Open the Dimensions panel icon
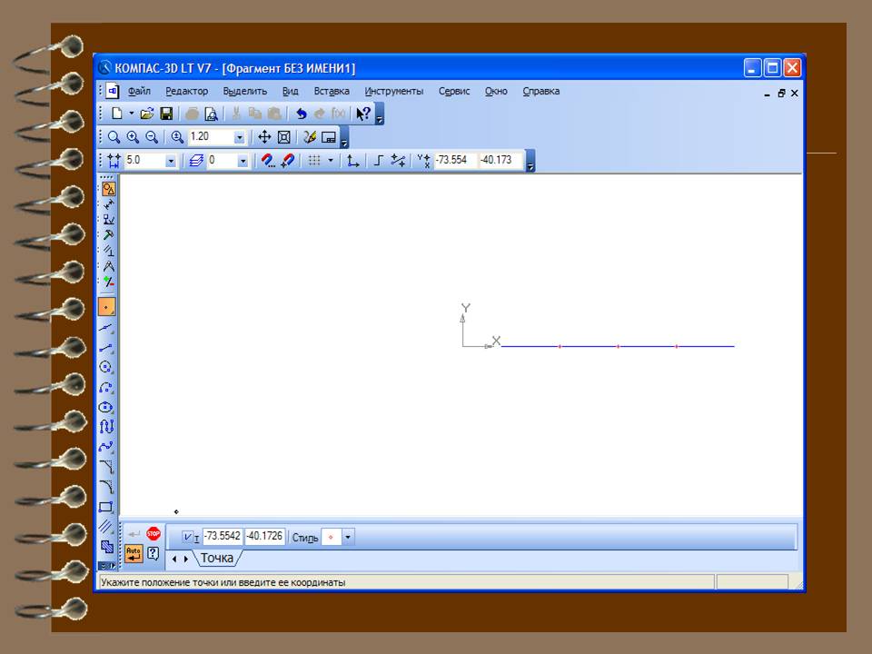872x654 pixels. point(108,204)
